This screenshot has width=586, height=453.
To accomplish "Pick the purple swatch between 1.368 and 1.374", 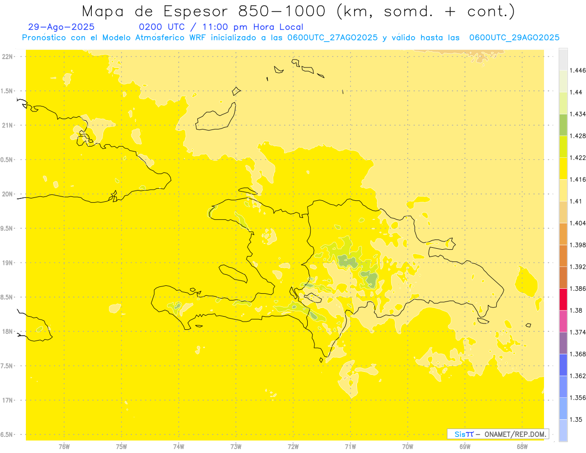I will click(563, 343).
